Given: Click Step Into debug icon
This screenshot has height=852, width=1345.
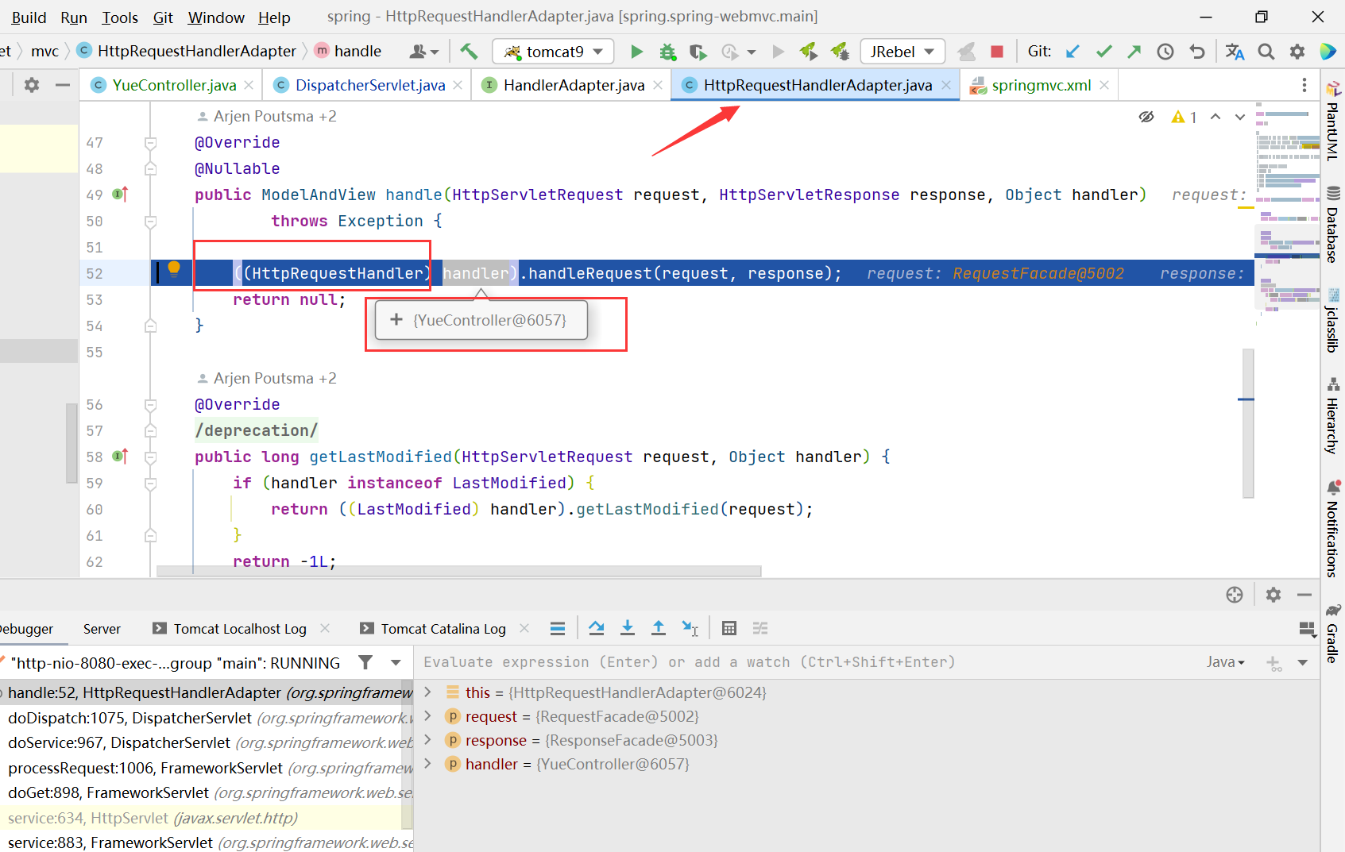Looking at the screenshot, I should click(628, 628).
